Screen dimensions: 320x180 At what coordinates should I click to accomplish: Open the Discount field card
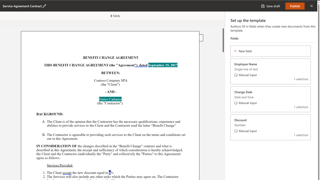270,127
